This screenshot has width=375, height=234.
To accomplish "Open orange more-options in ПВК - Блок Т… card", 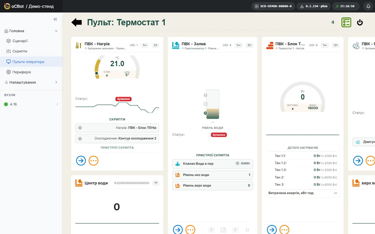I will tap(284, 230).
